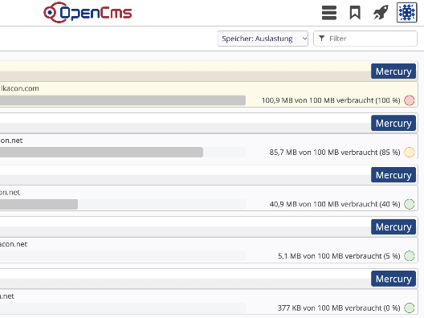The image size is (424, 318).
Task: Click the site URL ending "lkacon.com"
Action: pyautogui.click(x=19, y=88)
